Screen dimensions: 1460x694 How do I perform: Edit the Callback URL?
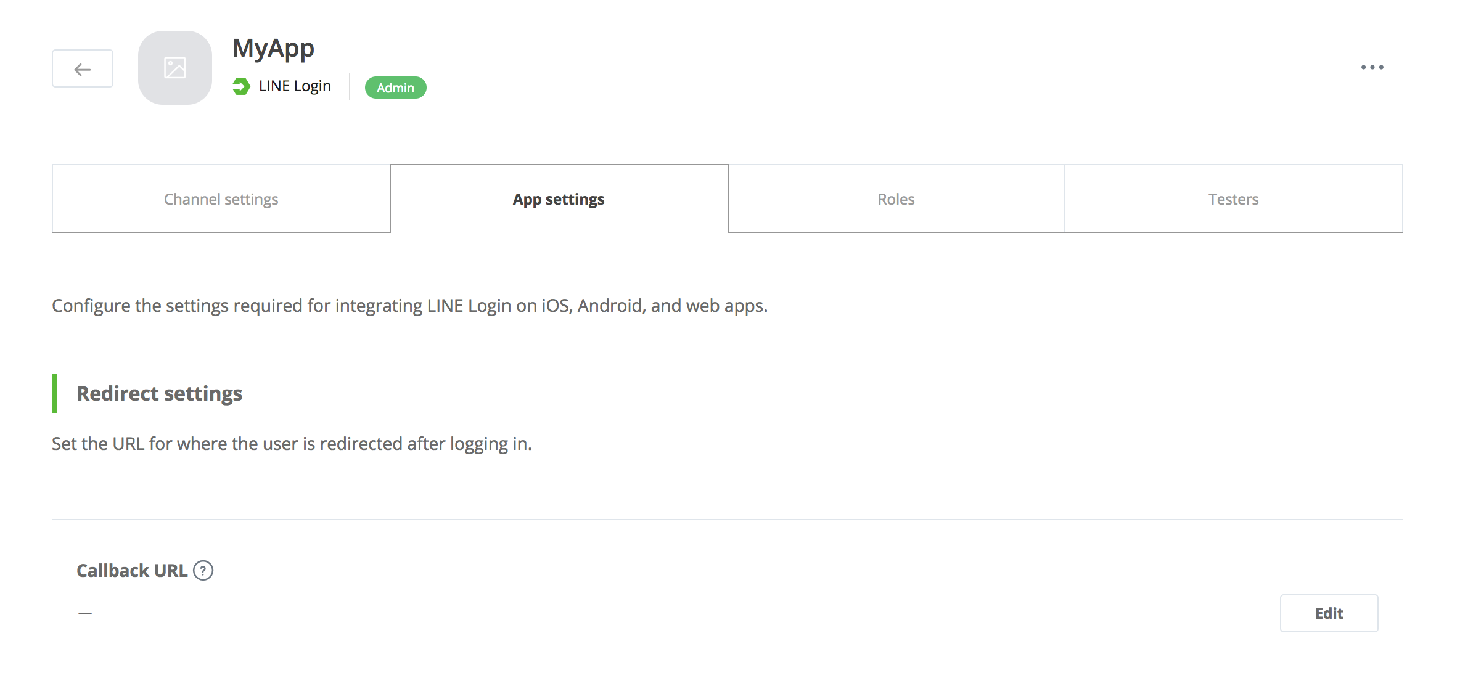pos(1329,613)
